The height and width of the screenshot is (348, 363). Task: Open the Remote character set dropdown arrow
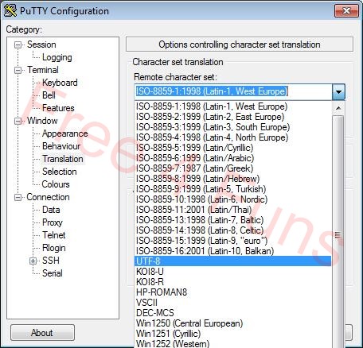click(338, 92)
